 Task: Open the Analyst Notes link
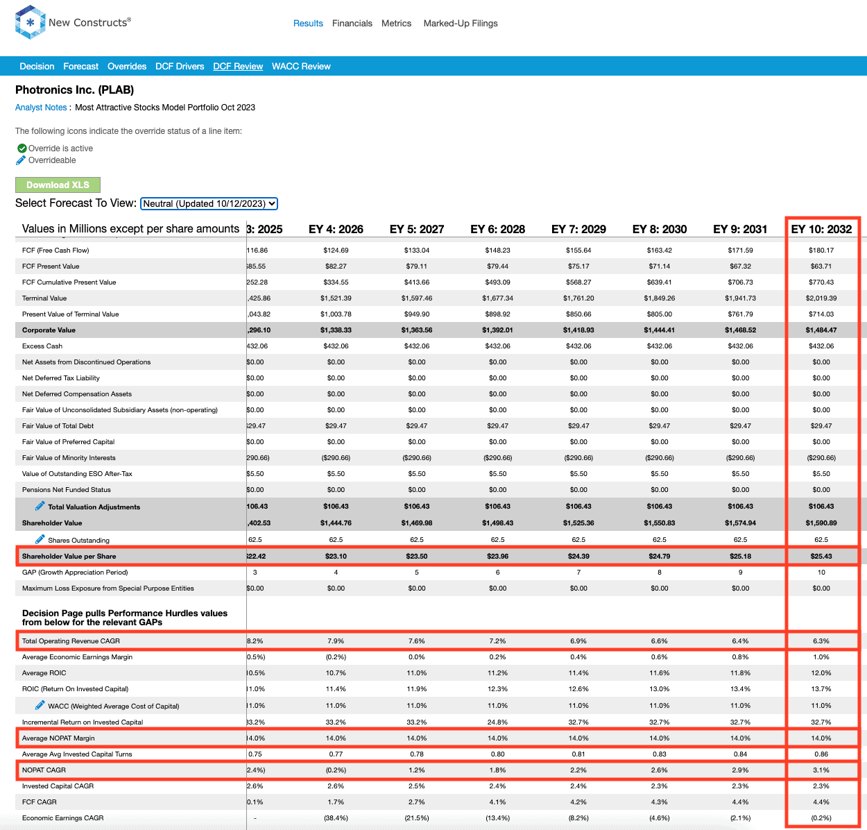(x=41, y=108)
